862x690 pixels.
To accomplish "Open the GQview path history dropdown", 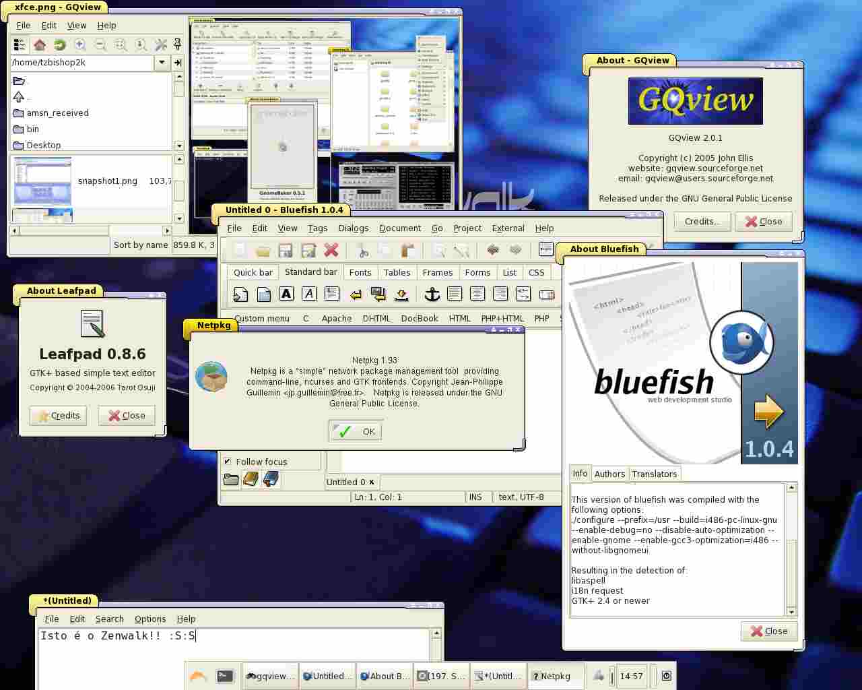I will click(162, 63).
